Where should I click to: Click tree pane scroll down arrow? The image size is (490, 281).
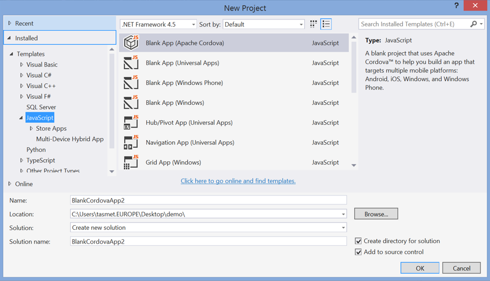[112, 171]
